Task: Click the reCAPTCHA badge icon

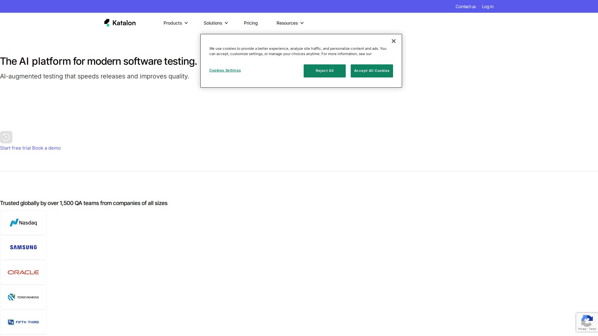Action: coord(586,321)
